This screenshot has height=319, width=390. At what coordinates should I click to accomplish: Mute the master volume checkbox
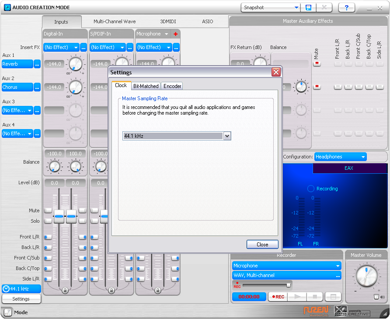[376, 297]
